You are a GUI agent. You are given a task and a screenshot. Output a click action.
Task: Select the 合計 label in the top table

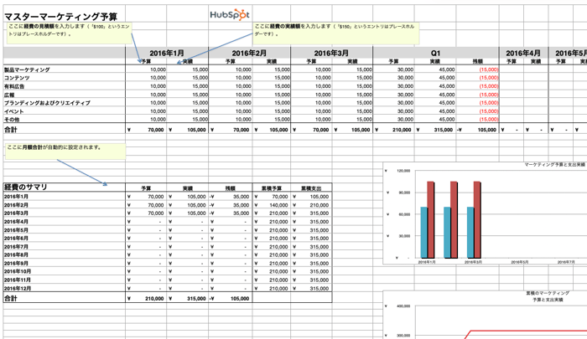tap(10, 130)
